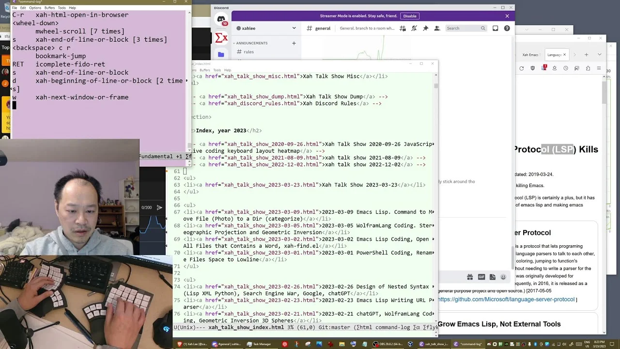
Task: Open Brave browser Xah Lee taskbar button
Action: 192,344
